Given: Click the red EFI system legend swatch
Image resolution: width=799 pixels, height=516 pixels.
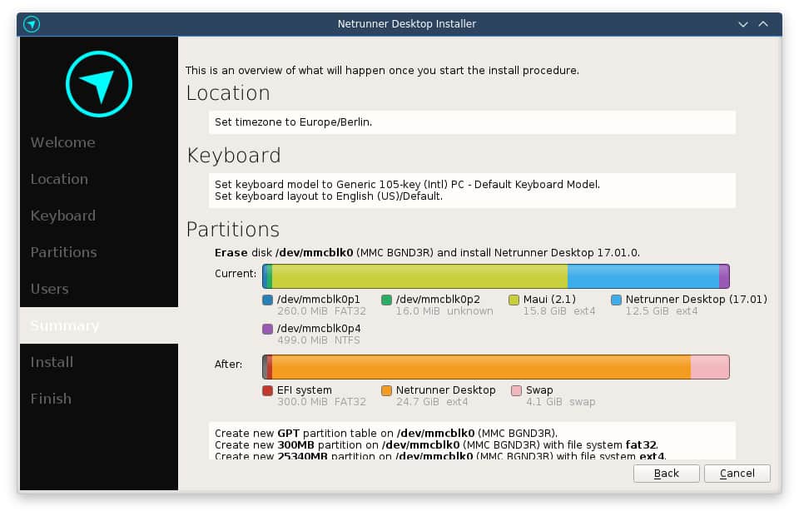Looking at the screenshot, I should (267, 390).
